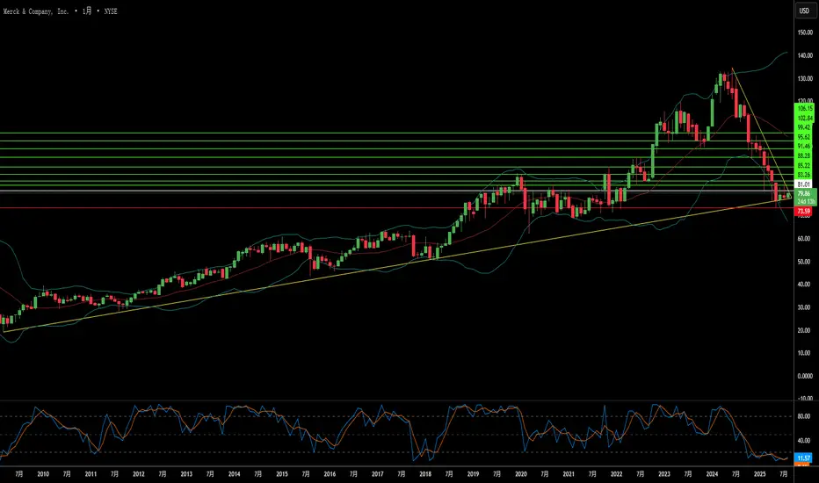The image size is (819, 483).
Task: Click the 2016 label on time axis
Action: [330, 473]
